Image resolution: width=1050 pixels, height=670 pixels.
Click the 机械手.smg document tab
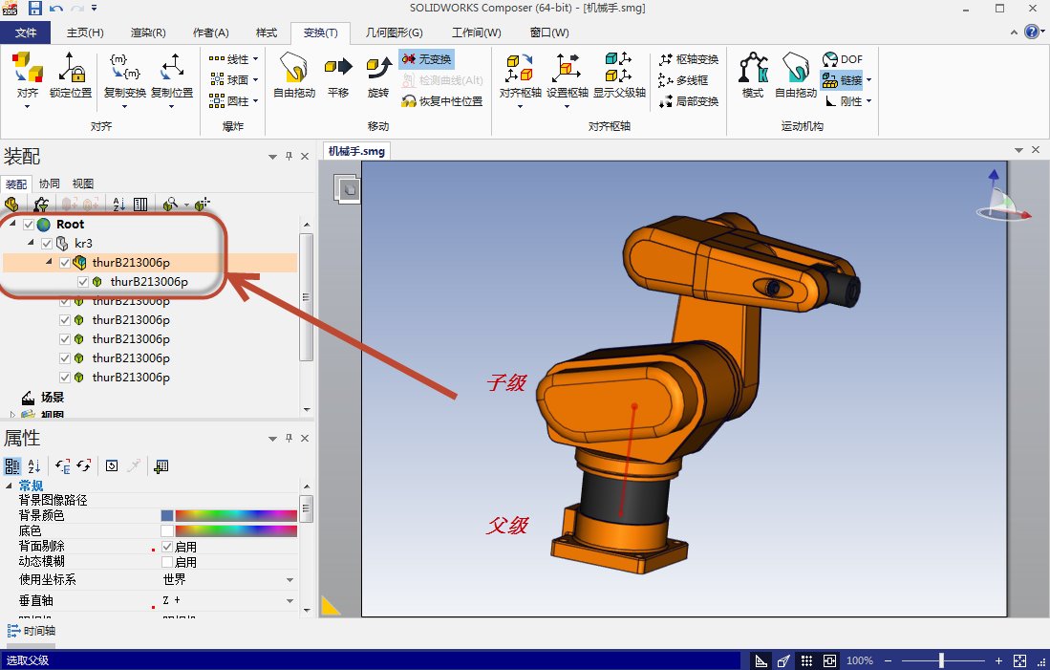(355, 151)
